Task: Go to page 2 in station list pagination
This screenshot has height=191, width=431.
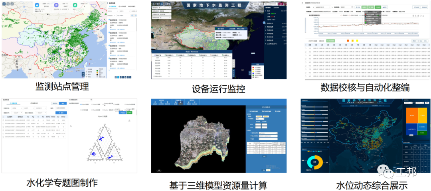Action: pos(121,77)
